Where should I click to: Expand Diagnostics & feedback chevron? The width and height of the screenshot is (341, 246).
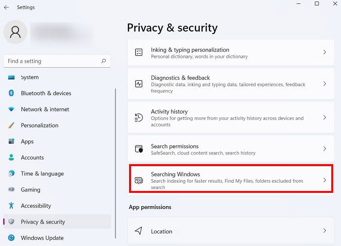click(324, 84)
